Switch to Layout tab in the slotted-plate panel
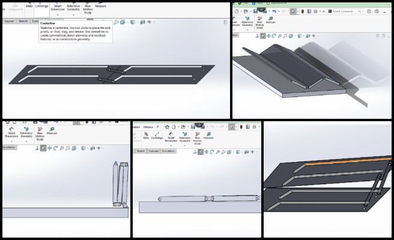Image resolution: width=394 pixels, height=240 pixels. coord(9,21)
